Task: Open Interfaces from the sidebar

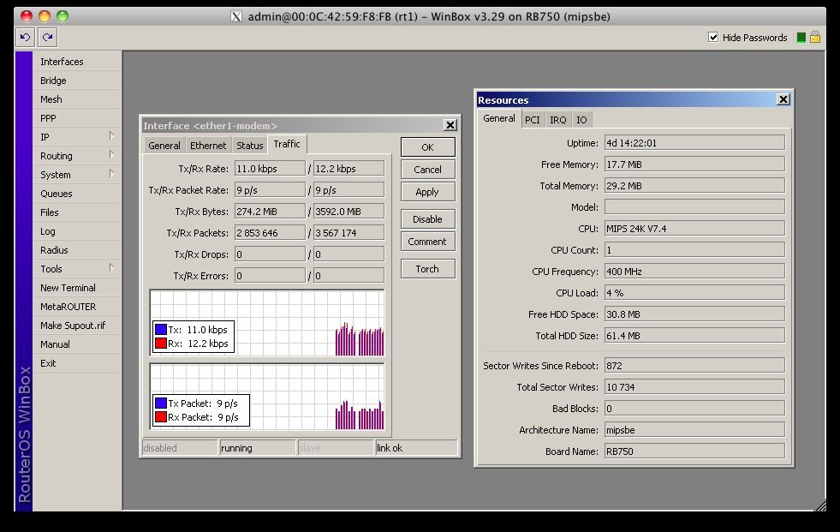Action: tap(77, 62)
